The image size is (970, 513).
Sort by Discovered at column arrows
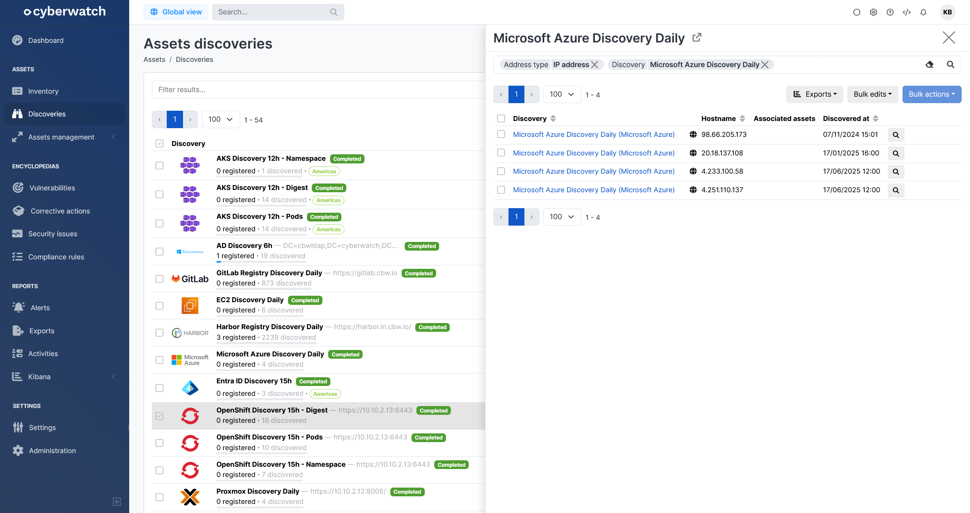(x=876, y=119)
